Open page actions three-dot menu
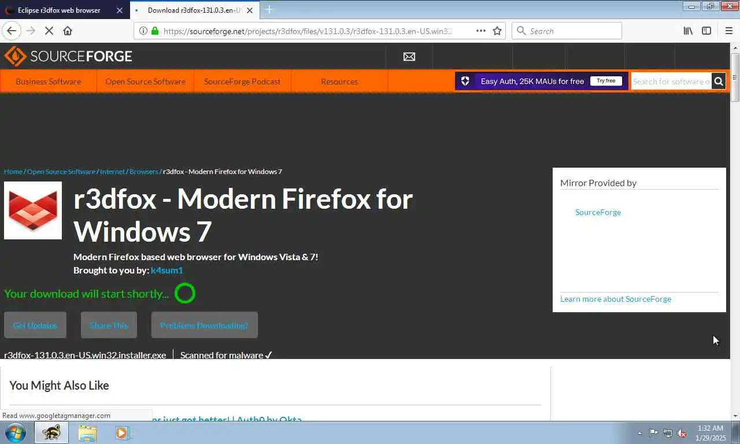The height and width of the screenshot is (444, 740). (481, 31)
